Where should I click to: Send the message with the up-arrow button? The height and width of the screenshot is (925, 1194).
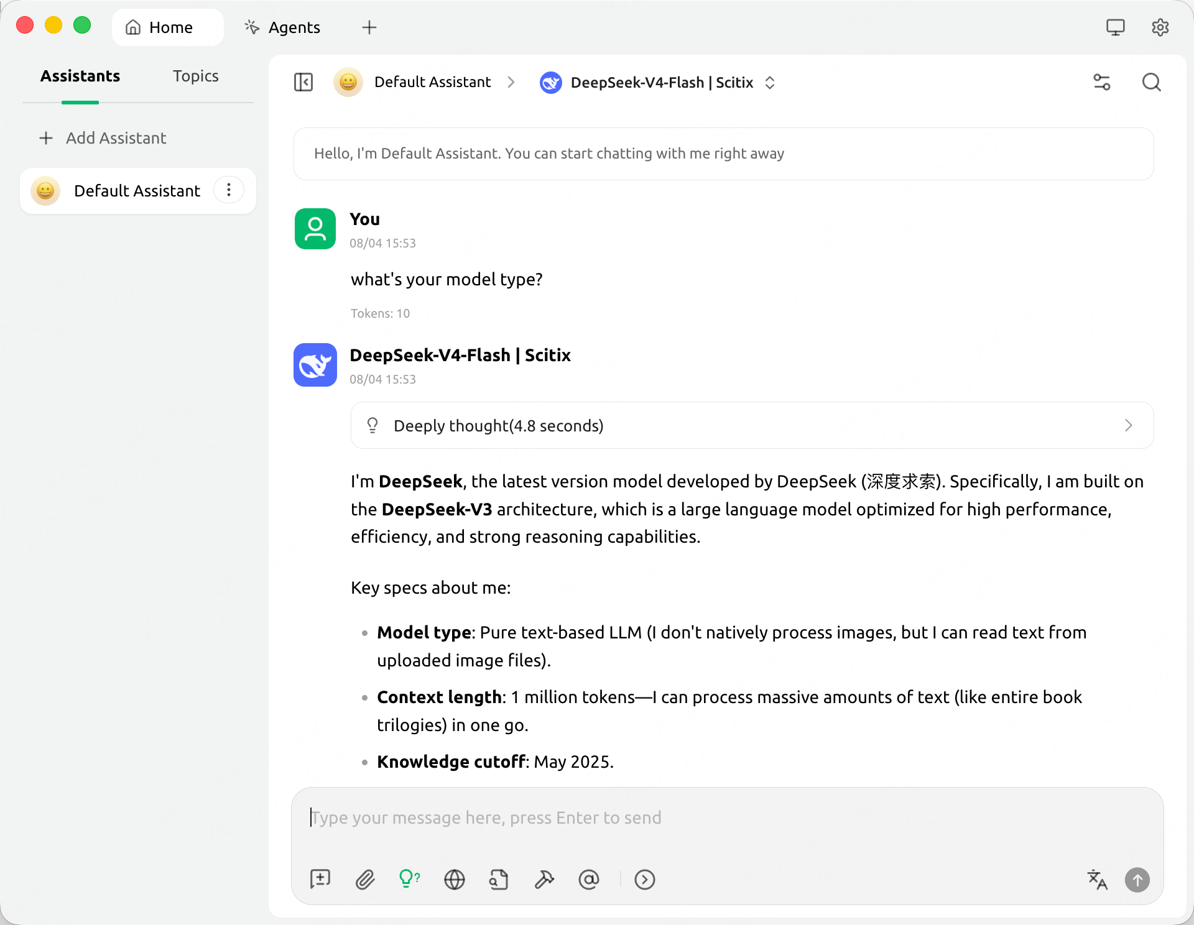(x=1137, y=880)
